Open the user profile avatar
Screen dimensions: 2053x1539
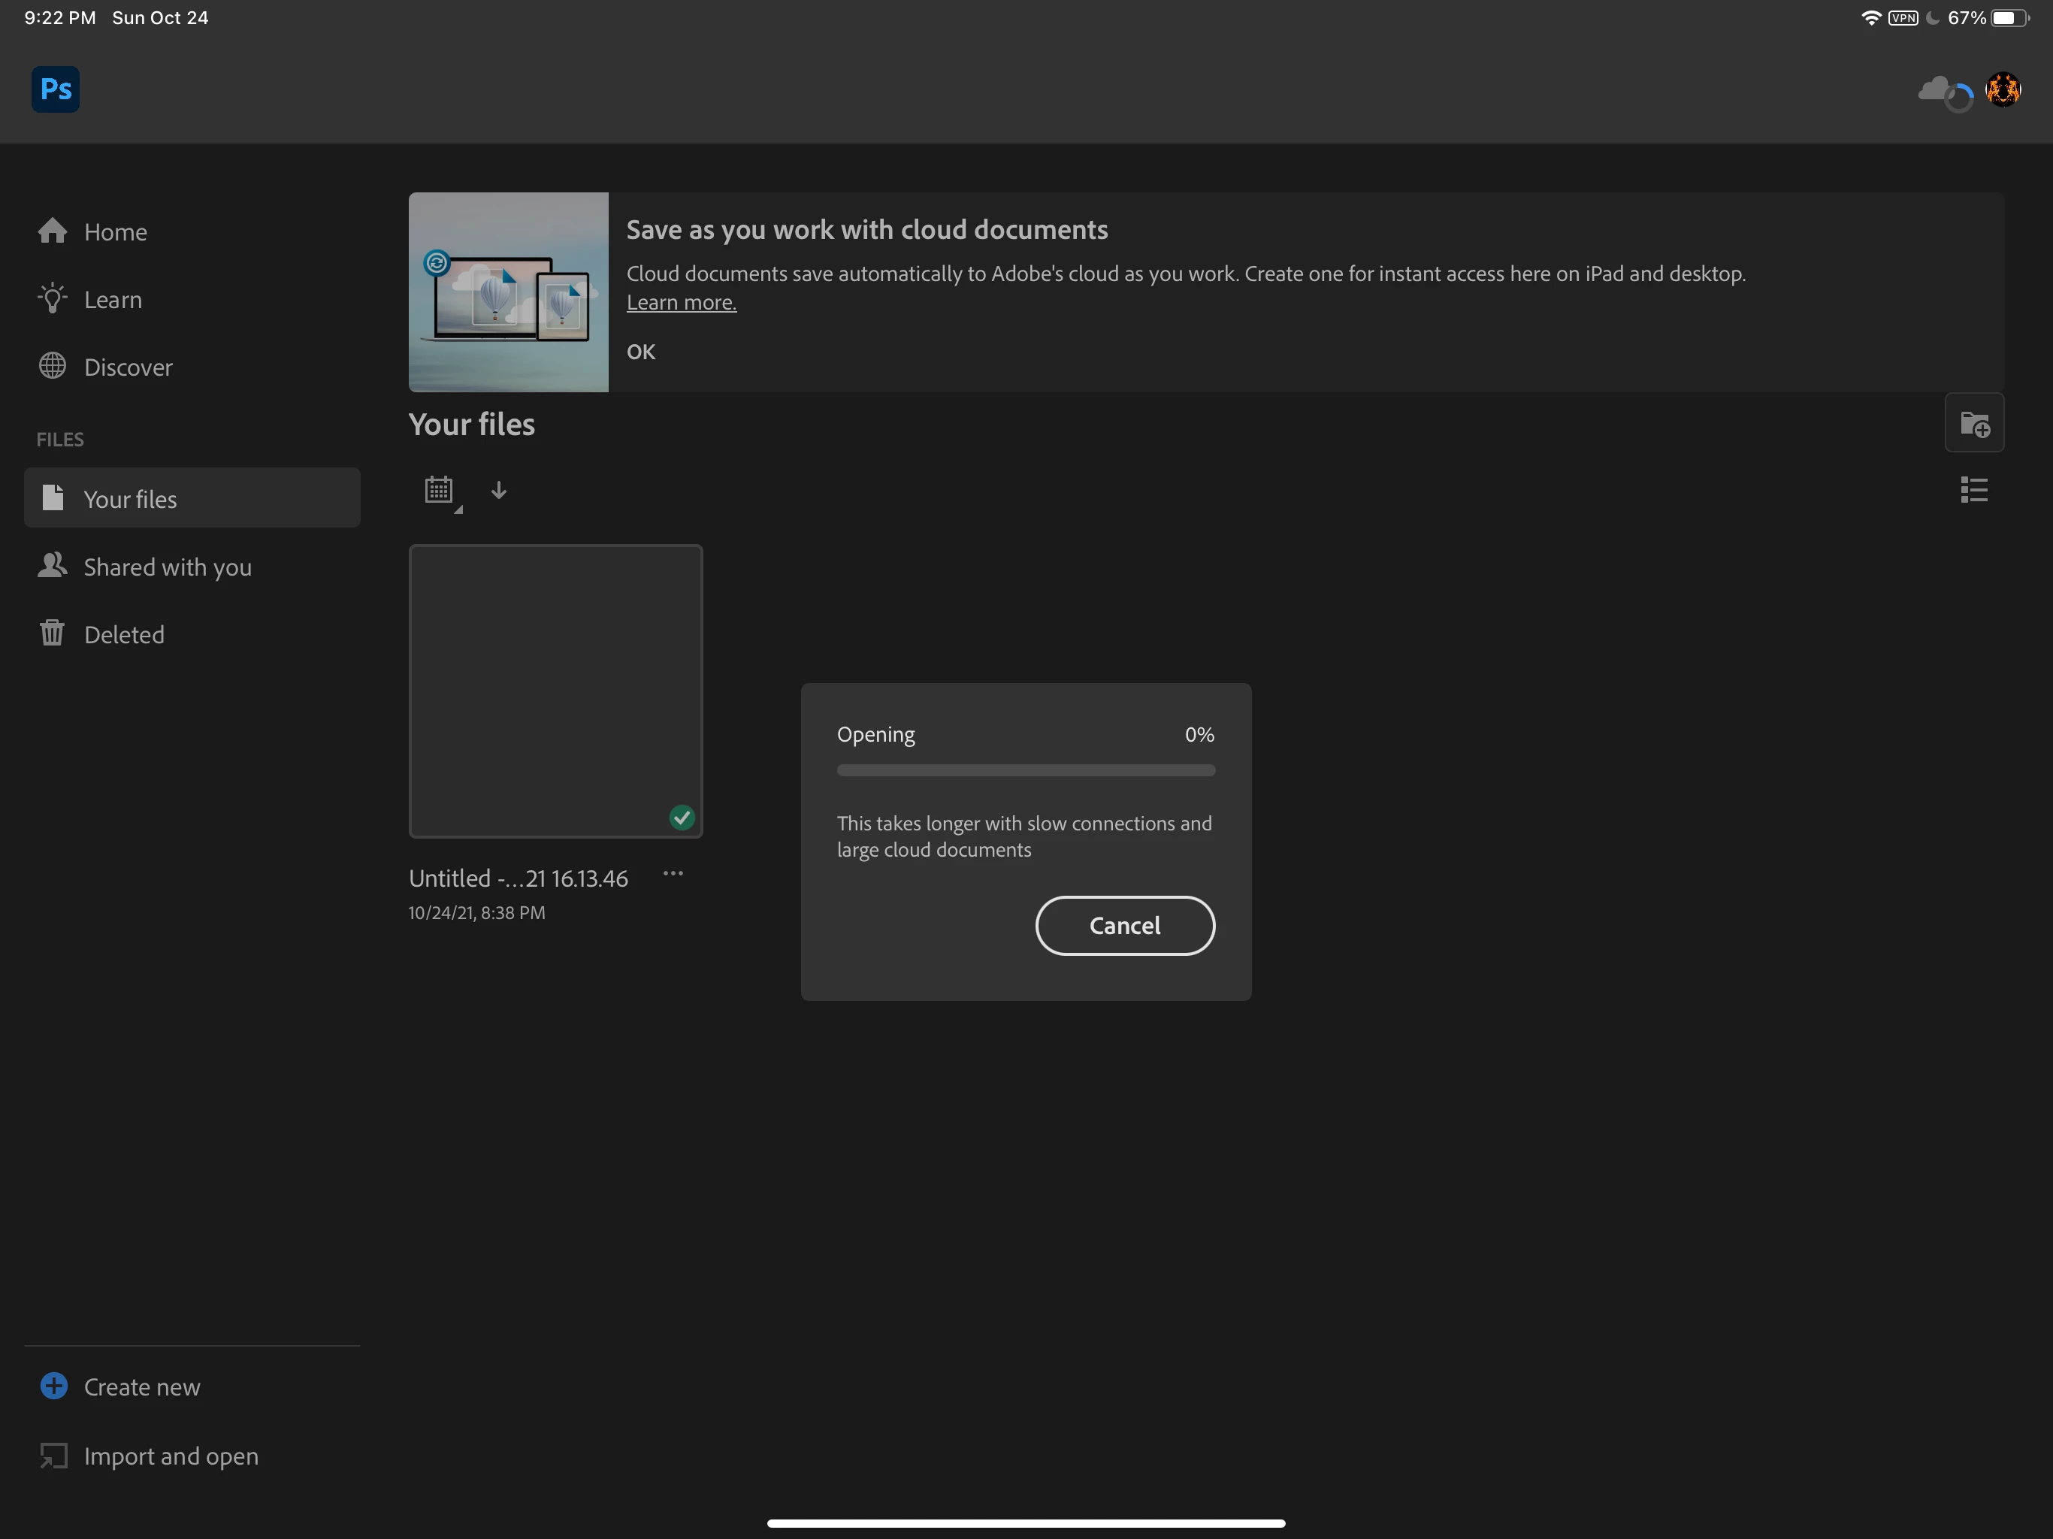[x=2003, y=90]
